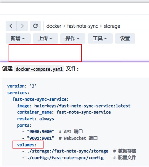Click the haierkeys image value

point(82,106)
